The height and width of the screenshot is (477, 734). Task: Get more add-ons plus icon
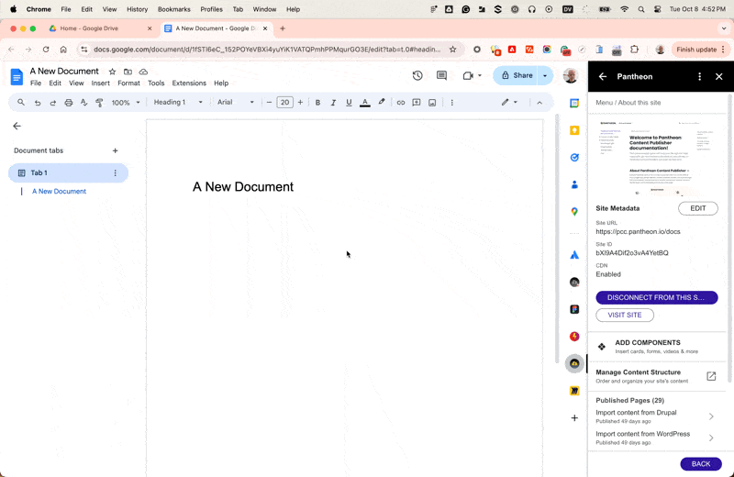[x=574, y=418]
